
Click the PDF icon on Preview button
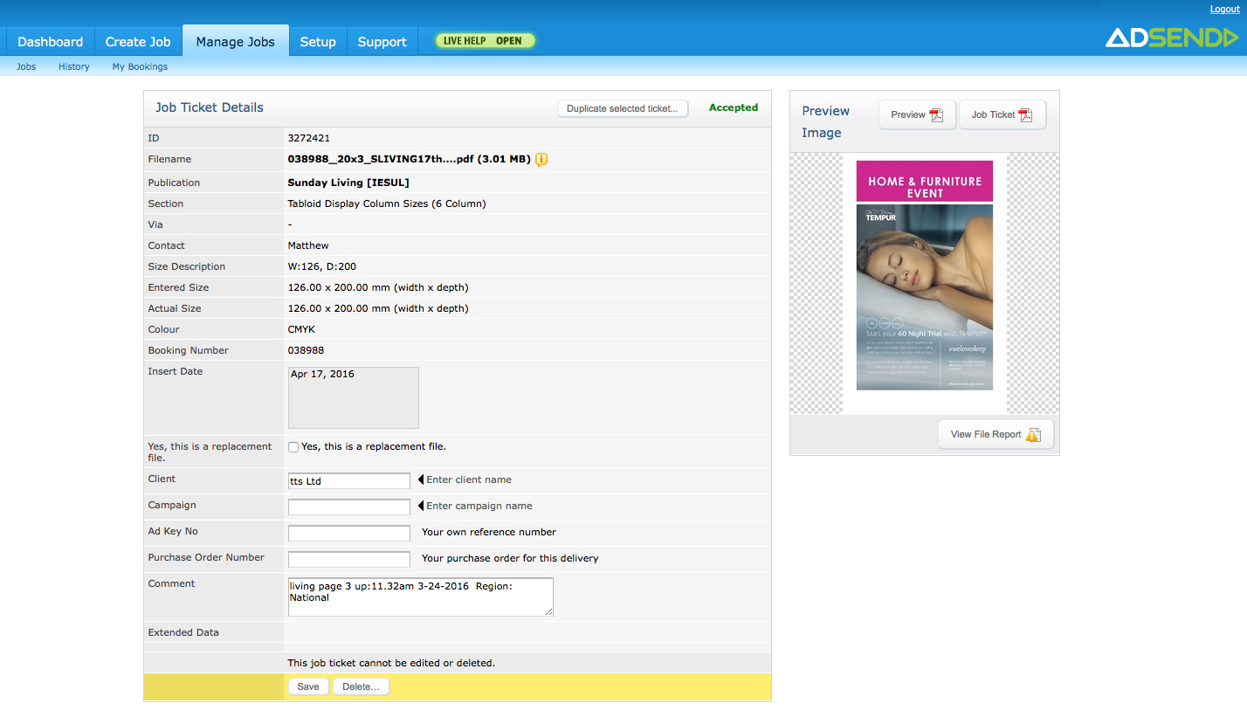(936, 115)
